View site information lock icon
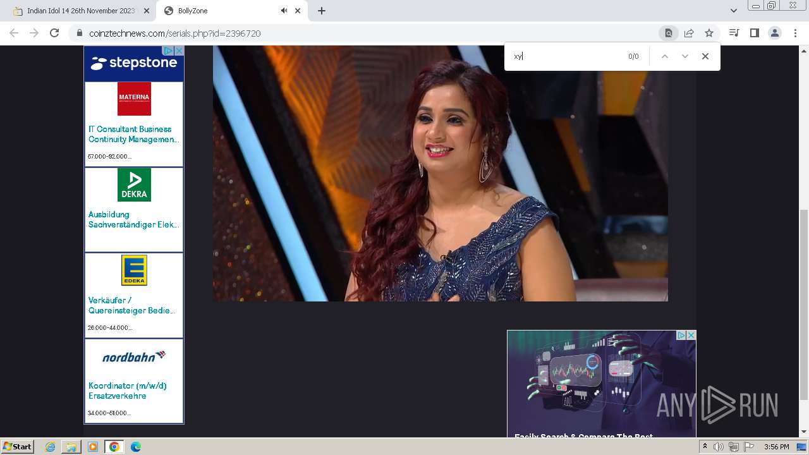This screenshot has width=809, height=455. pos(80,33)
